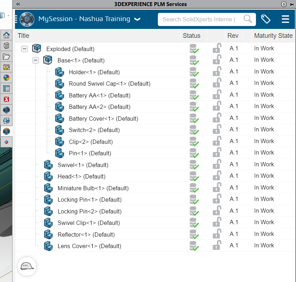Select Switch<2> (Default) item
Viewport: 296px width, 282px height.
pyautogui.click(x=94, y=130)
